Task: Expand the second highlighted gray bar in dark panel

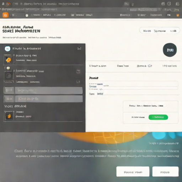Action: click(43, 99)
